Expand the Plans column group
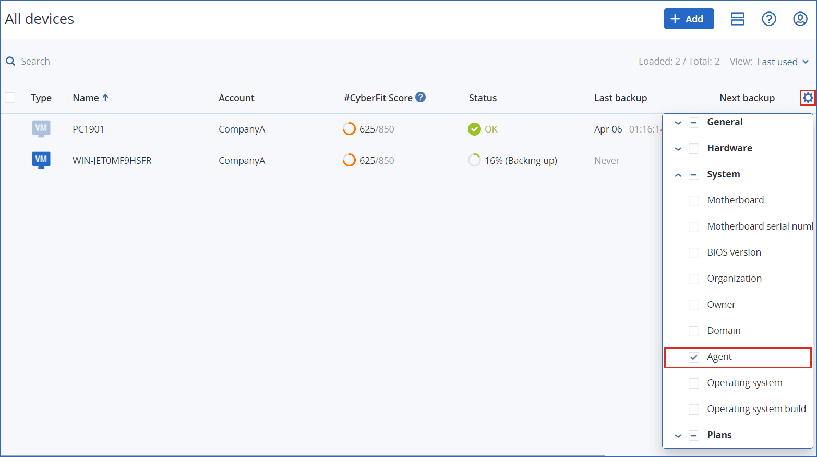The height and width of the screenshot is (457, 817). point(678,436)
